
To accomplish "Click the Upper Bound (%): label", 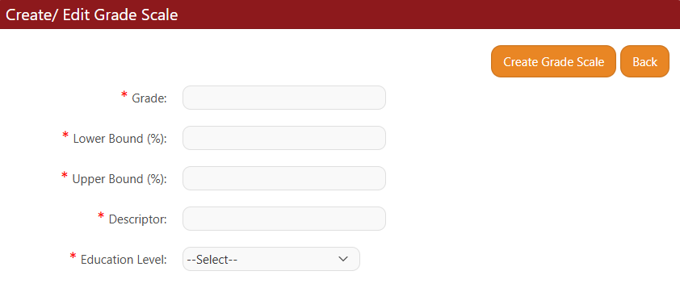I will pos(120,179).
